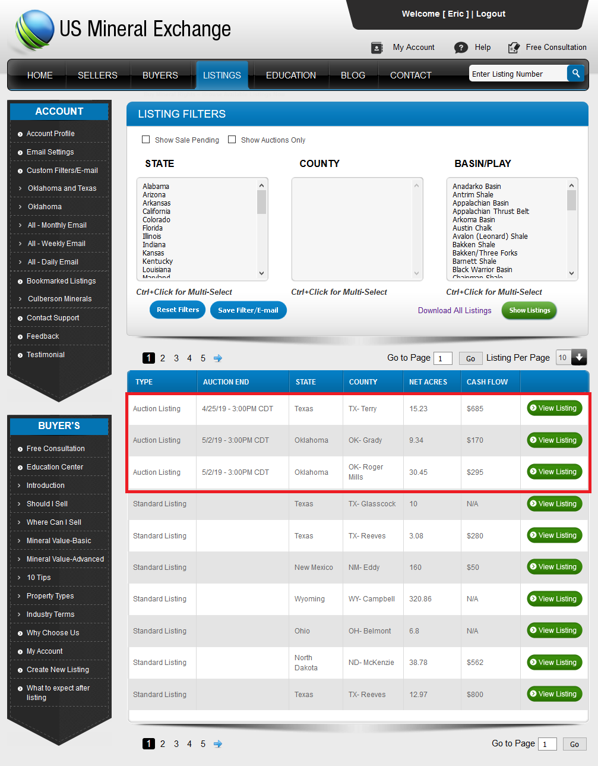Expand Bookmarked Listings in the Account sidebar
The image size is (598, 766).
click(61, 281)
